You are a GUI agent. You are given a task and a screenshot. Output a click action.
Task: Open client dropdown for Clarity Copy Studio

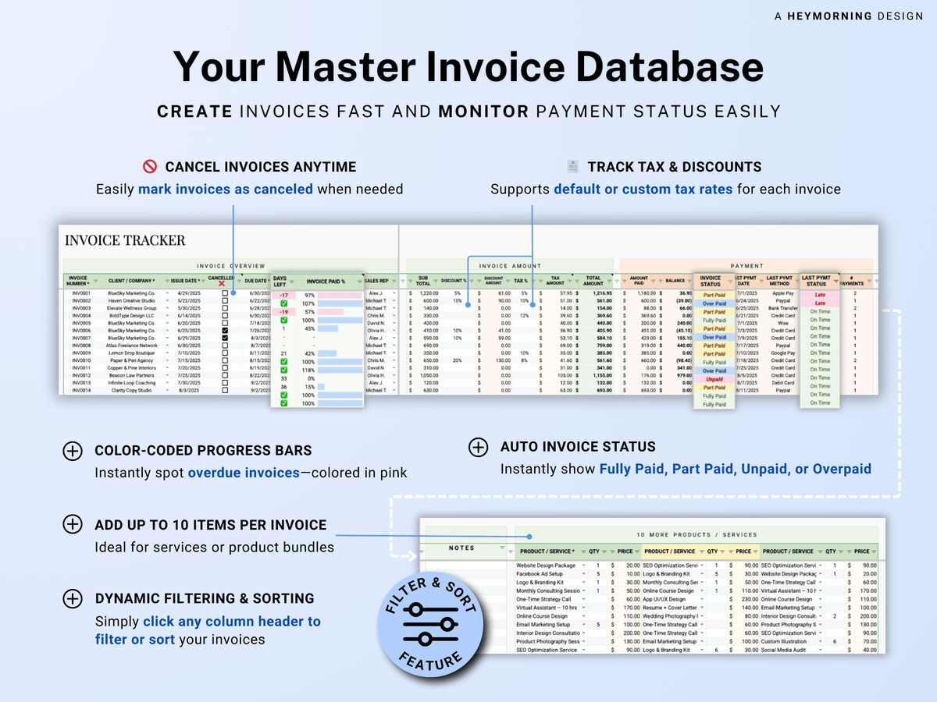167,390
